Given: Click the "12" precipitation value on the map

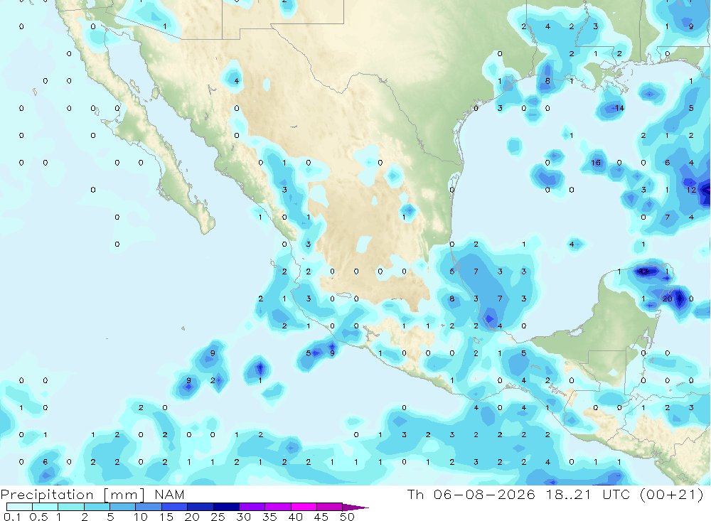Looking at the screenshot, I should (690, 190).
